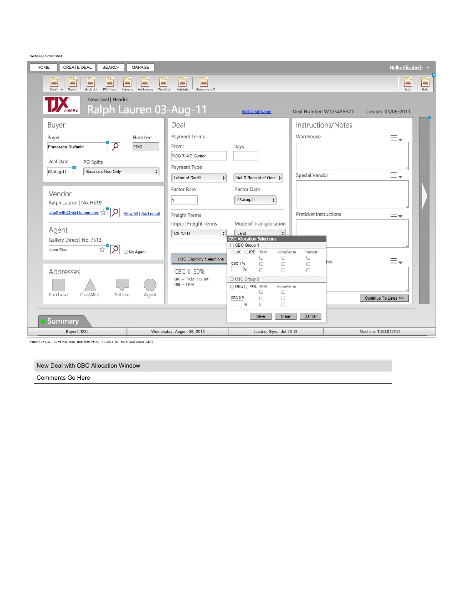Image resolution: width=460 pixels, height=596 pixels.
Task: Click the Edit Deal Name link
Action: pos(256,112)
